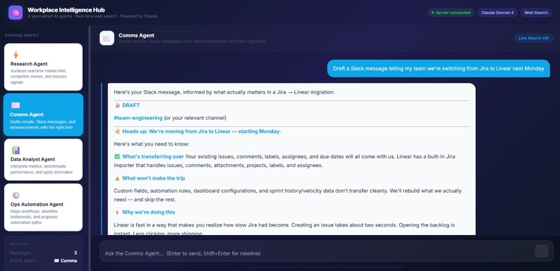Select the Comms Agent card
The image size is (560, 271).
(x=43, y=114)
